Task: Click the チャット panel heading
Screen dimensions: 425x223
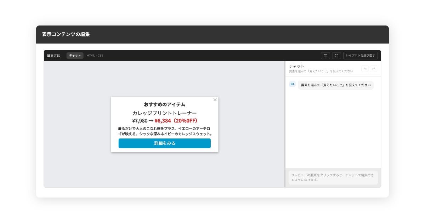Action: tap(296, 66)
